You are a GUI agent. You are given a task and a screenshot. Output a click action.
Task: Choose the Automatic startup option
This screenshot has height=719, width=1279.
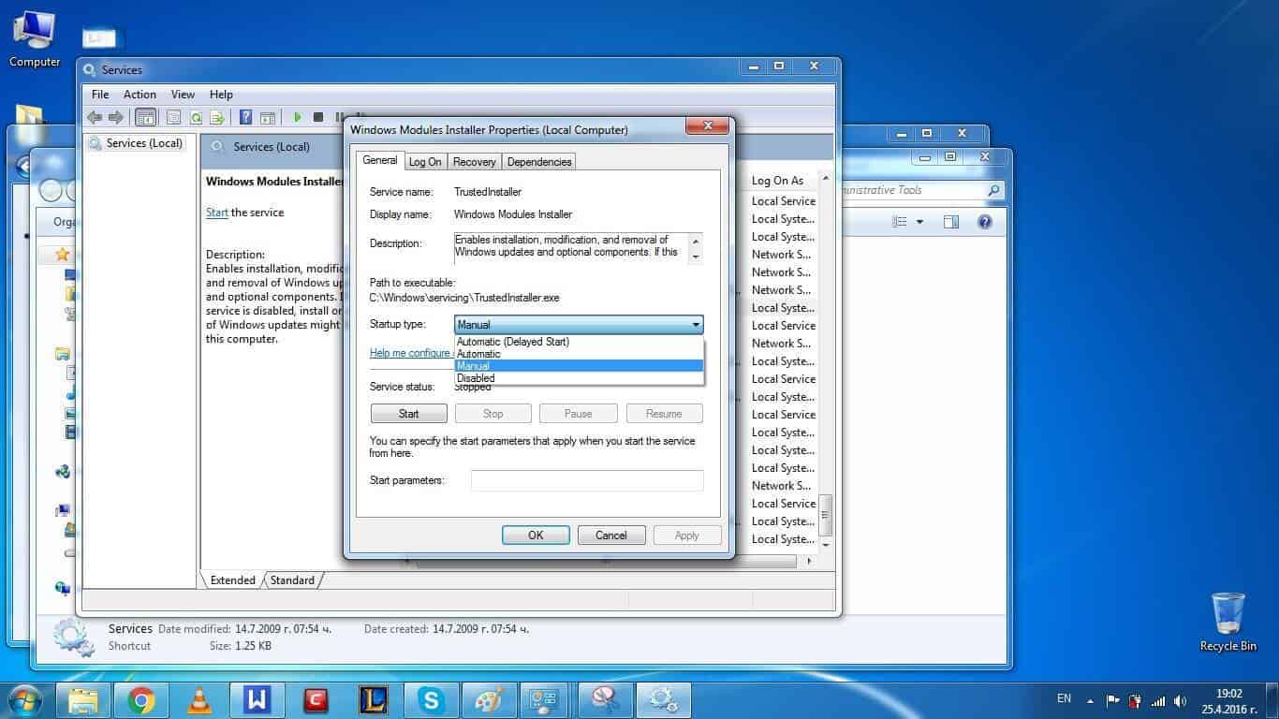pyautogui.click(x=579, y=354)
